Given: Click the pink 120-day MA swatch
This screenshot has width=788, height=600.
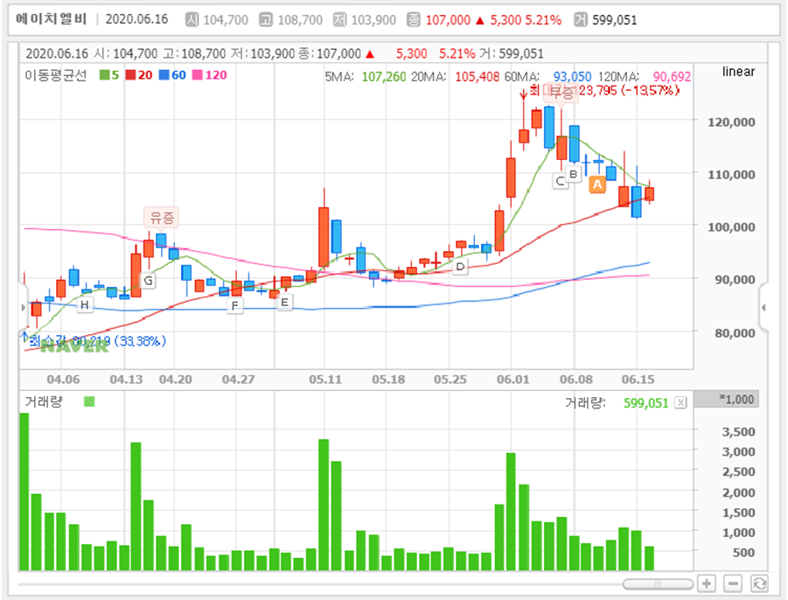Looking at the screenshot, I should (x=198, y=75).
